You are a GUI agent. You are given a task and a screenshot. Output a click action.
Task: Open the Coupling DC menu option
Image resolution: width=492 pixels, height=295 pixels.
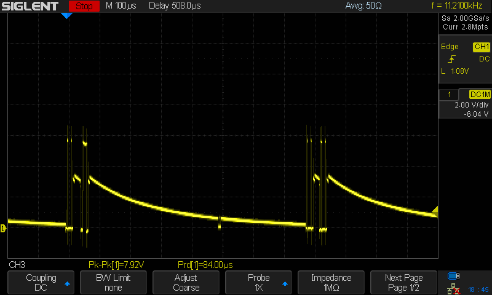coord(41,283)
